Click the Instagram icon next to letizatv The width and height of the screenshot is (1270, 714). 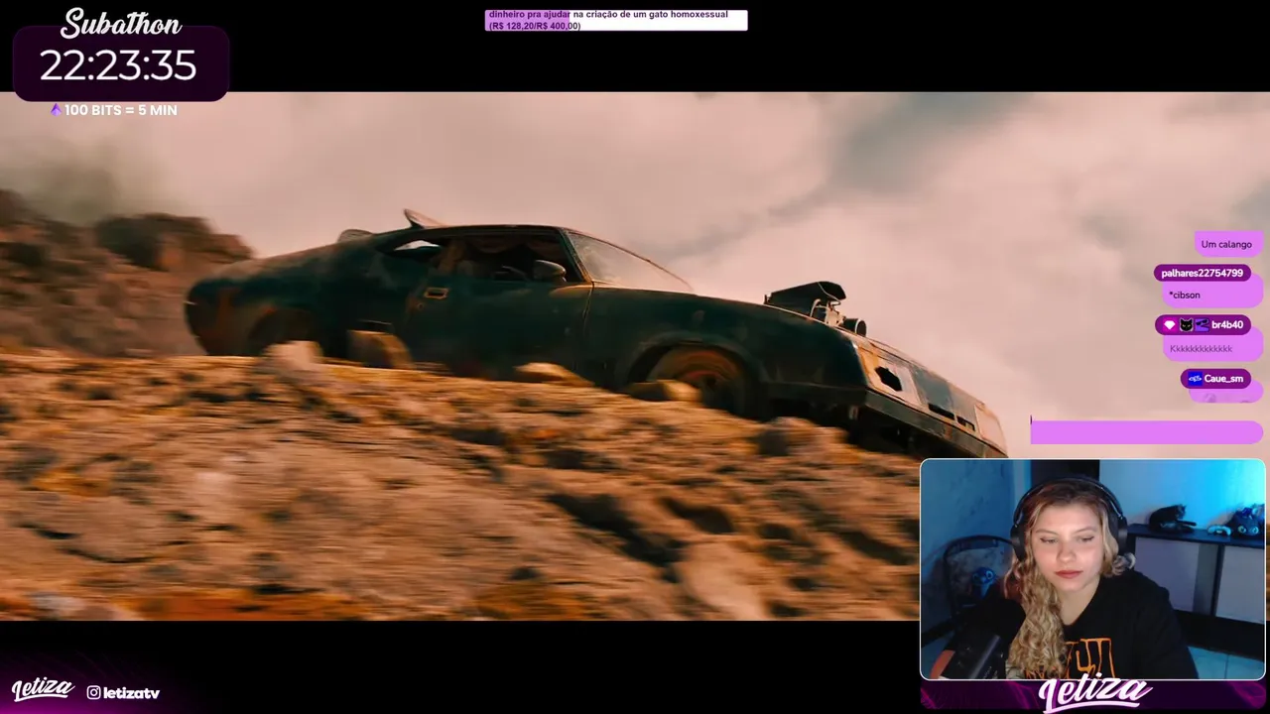[93, 693]
